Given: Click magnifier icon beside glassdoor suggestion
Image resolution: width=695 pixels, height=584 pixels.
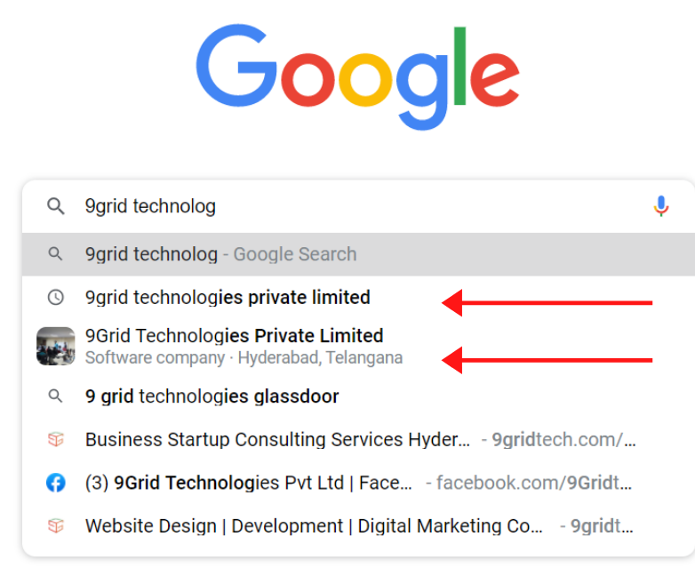Looking at the screenshot, I should (x=56, y=396).
